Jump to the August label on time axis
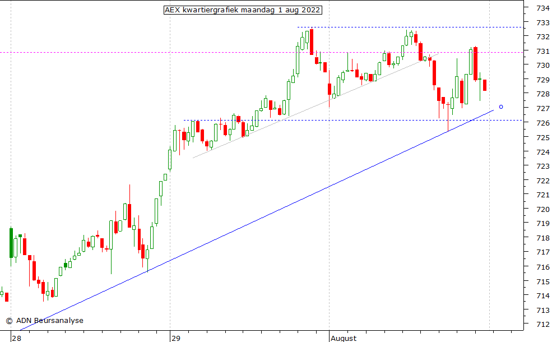Viewport: 552px width, 342px height. [343, 338]
